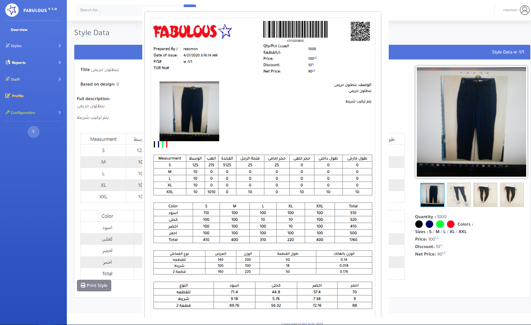Click the QR code on the print sheet

(x=360, y=31)
